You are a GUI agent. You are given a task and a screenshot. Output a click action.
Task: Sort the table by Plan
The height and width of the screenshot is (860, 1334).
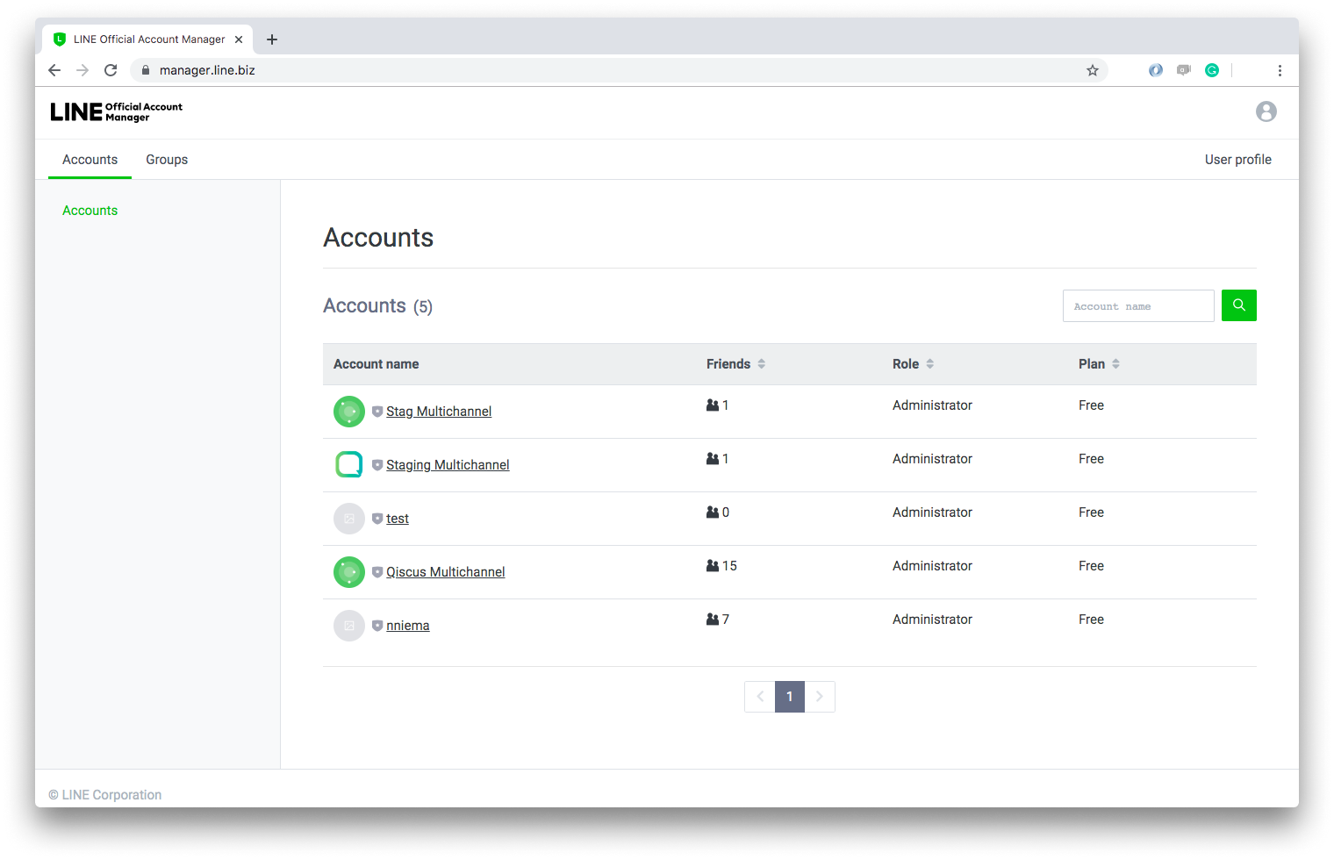1116,364
